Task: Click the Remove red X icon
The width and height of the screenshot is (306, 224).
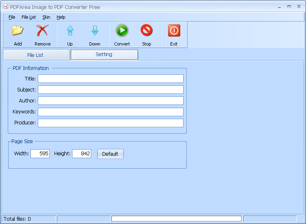Action: click(42, 30)
